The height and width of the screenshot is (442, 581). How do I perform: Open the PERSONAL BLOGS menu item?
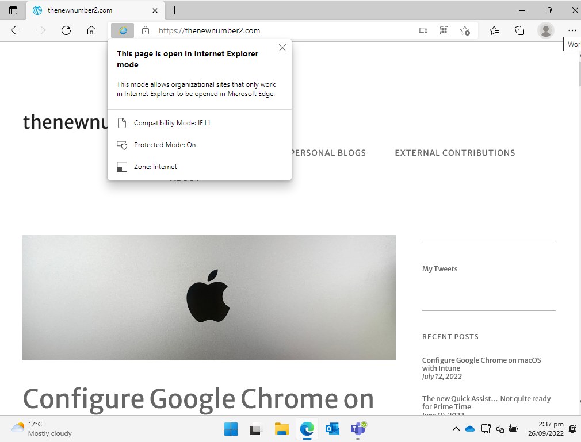click(x=328, y=153)
